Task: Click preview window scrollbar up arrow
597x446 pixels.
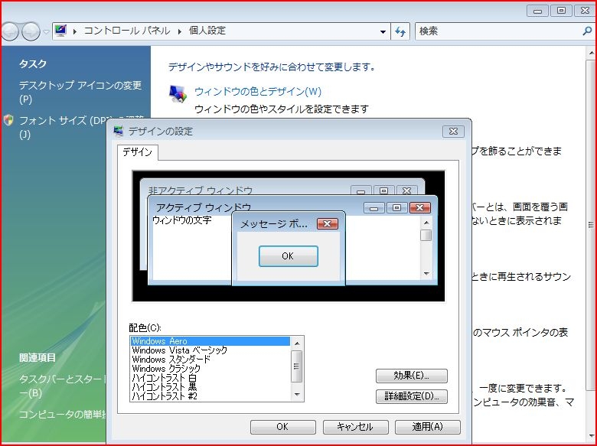Action: click(x=426, y=223)
